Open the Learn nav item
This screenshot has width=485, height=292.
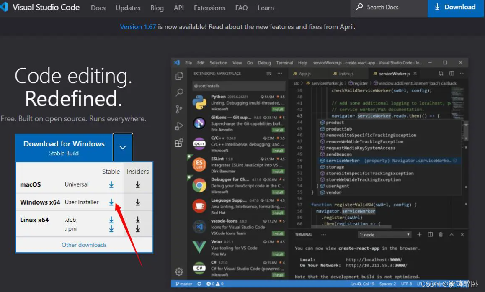(266, 8)
